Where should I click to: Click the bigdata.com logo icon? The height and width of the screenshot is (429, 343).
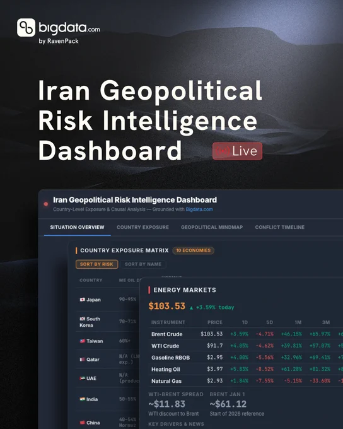[x=26, y=28]
